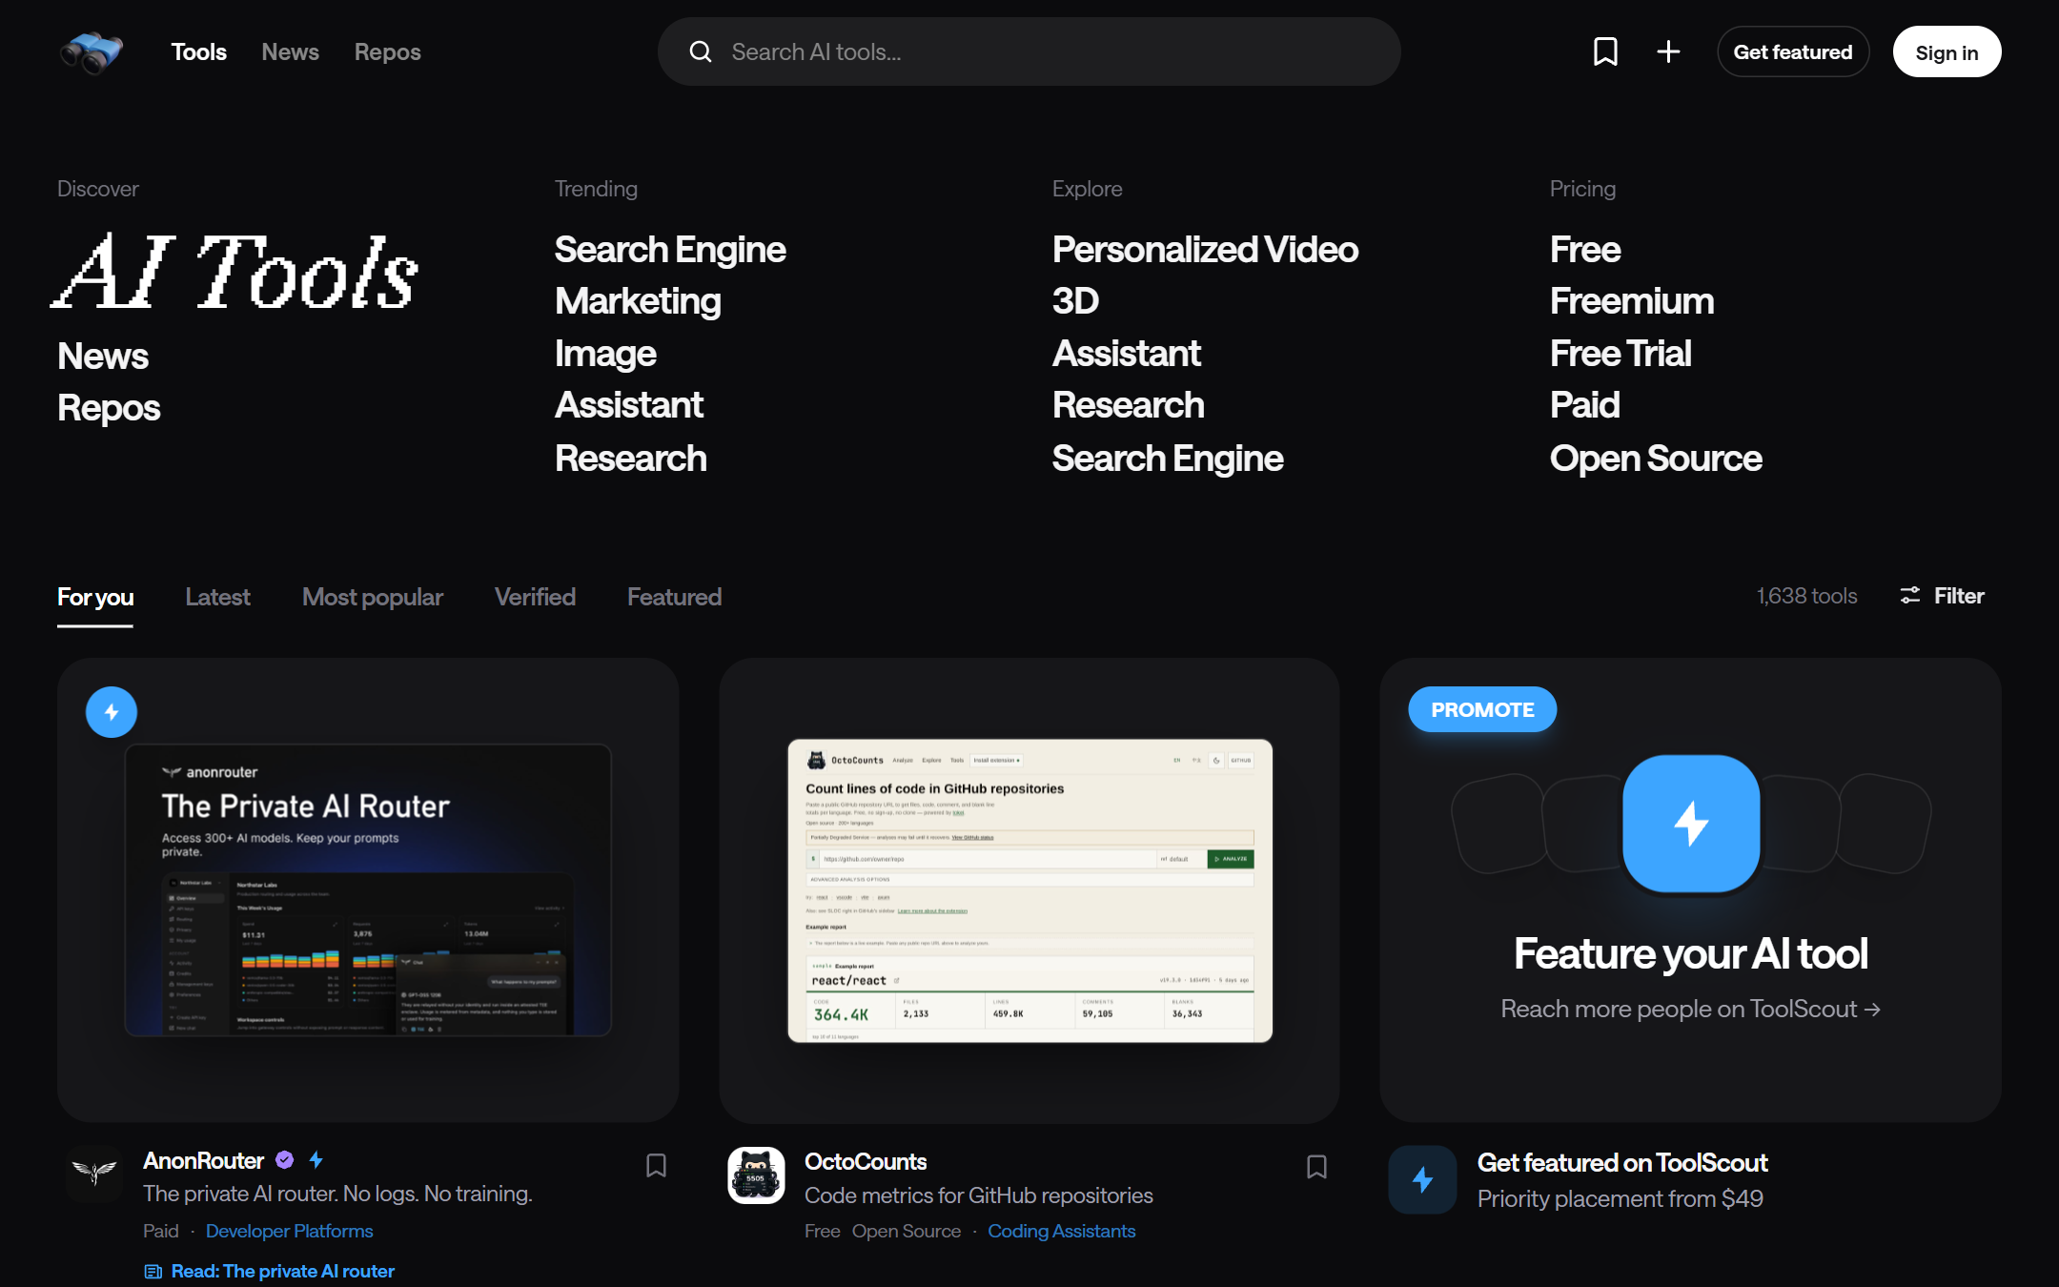
Task: Open Developer Platforms category link
Action: pyautogui.click(x=289, y=1231)
